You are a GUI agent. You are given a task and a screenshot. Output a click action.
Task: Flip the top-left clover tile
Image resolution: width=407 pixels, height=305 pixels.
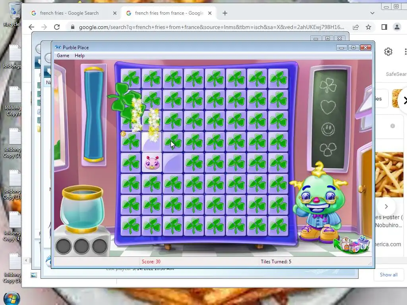131,79
